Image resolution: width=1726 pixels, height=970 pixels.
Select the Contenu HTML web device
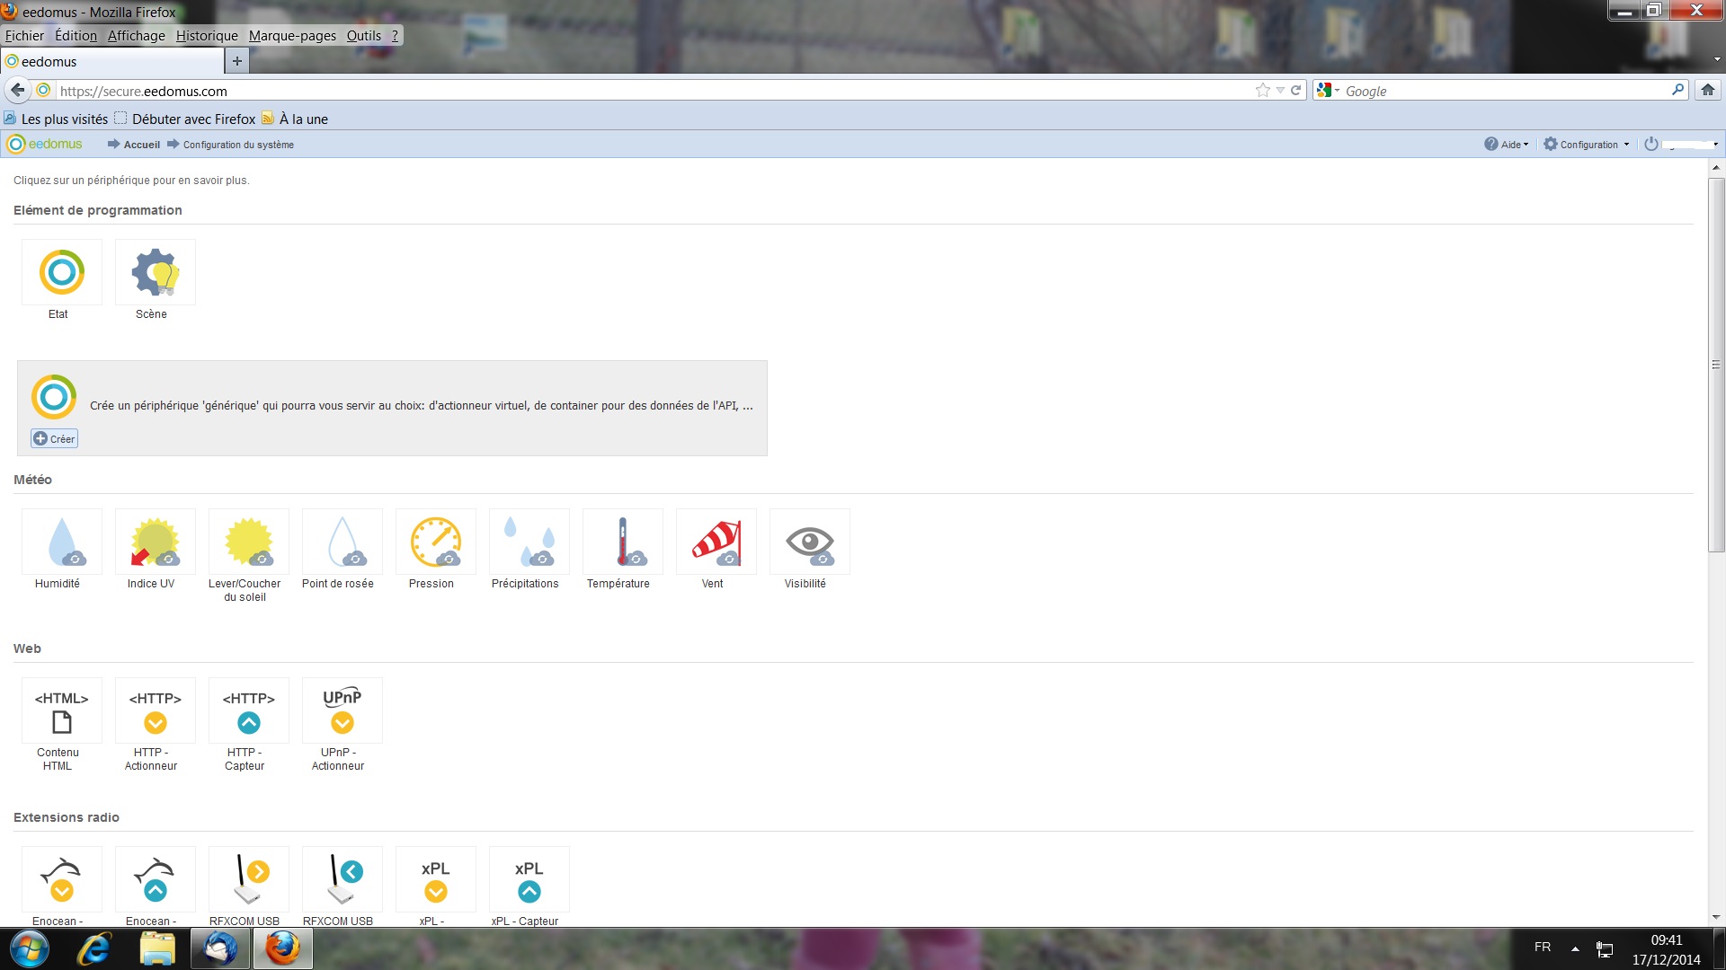[62, 710]
